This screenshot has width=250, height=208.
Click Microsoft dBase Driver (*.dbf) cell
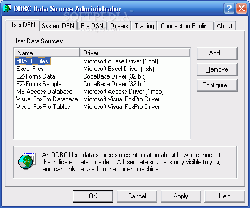(x=120, y=61)
